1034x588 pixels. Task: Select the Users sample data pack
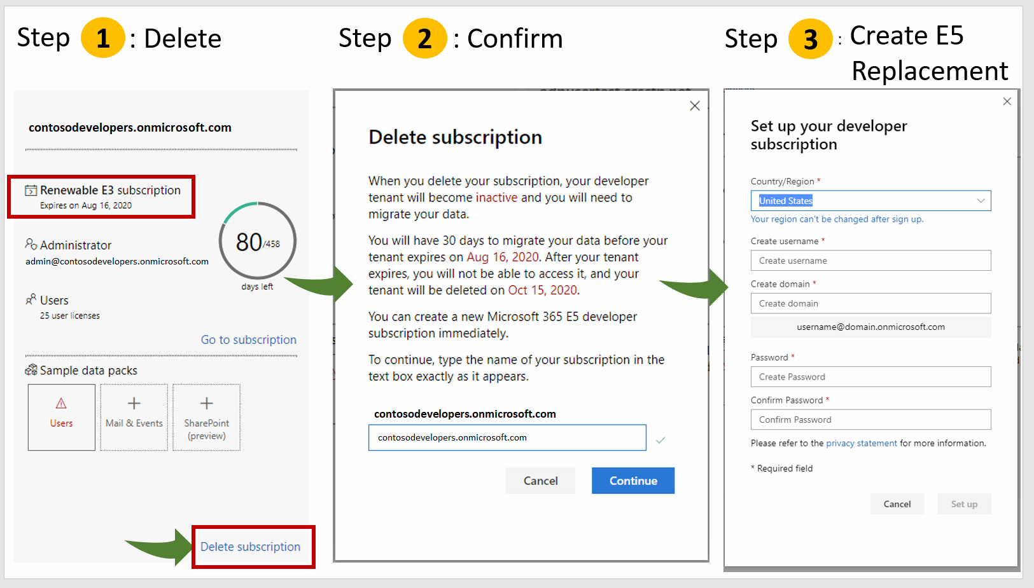point(61,416)
